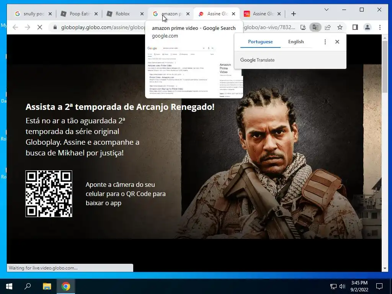Close the last Assine Globoplay tab

click(279, 14)
